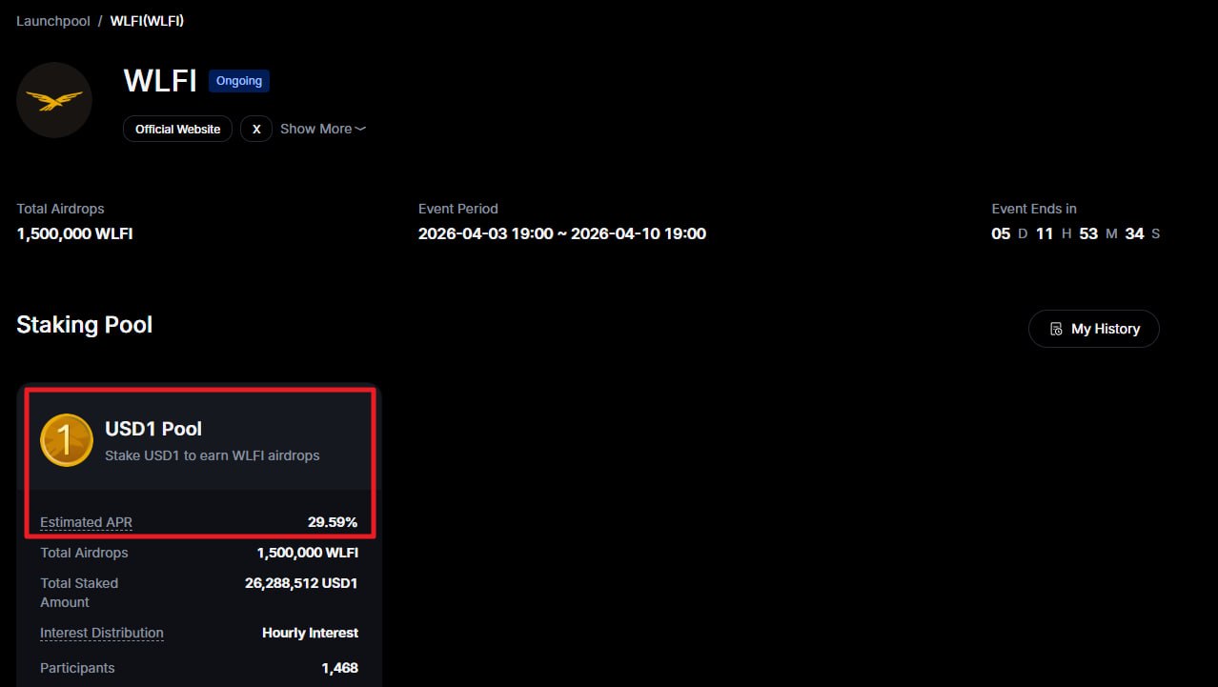Open the Official Website link
The width and height of the screenshot is (1218, 687).
(177, 129)
